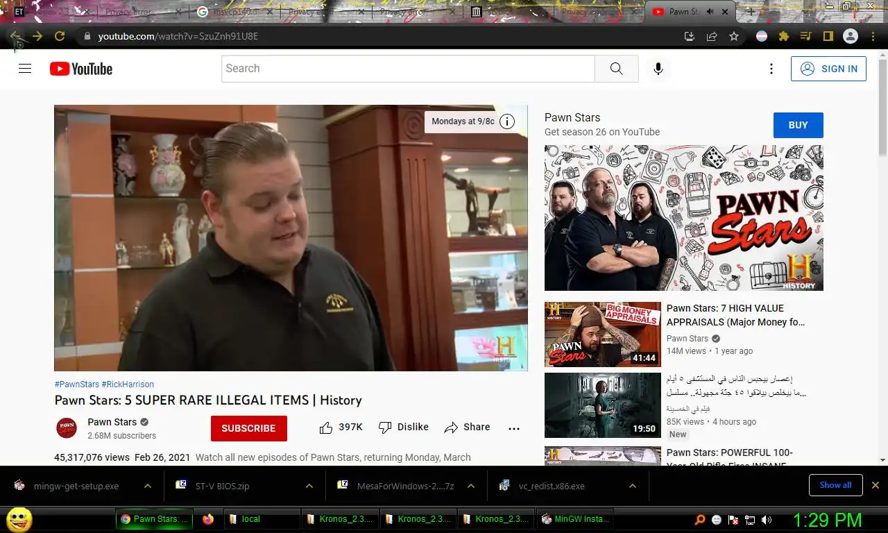Start voice search with the microphone
This screenshot has width=888, height=533.
(658, 69)
